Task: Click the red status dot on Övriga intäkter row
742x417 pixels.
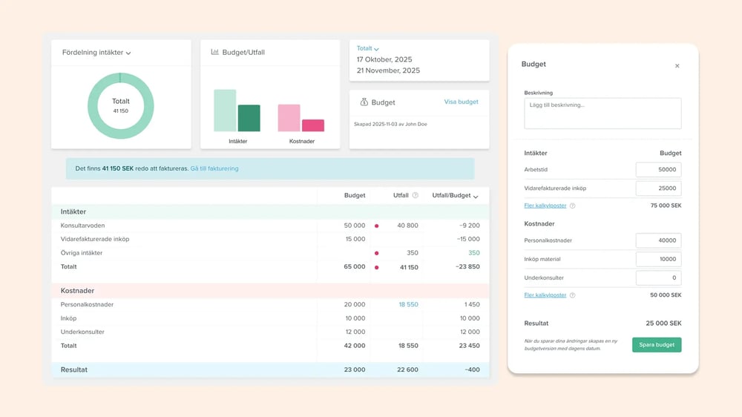Action: pyautogui.click(x=377, y=253)
